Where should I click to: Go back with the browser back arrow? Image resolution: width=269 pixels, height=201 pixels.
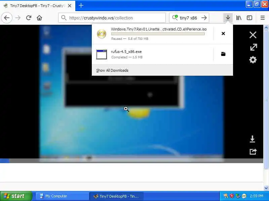7,18
